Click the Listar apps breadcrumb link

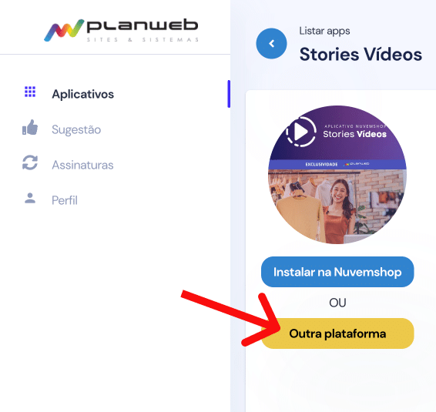(324, 31)
